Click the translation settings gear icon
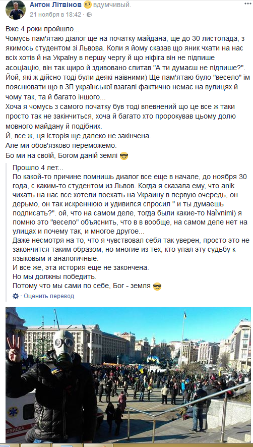Viewport: 253px width, 447px height. click(x=16, y=296)
